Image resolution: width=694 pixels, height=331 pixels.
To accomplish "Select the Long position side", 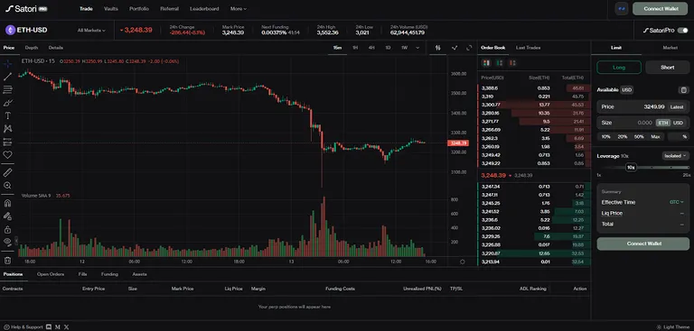I will [619, 67].
